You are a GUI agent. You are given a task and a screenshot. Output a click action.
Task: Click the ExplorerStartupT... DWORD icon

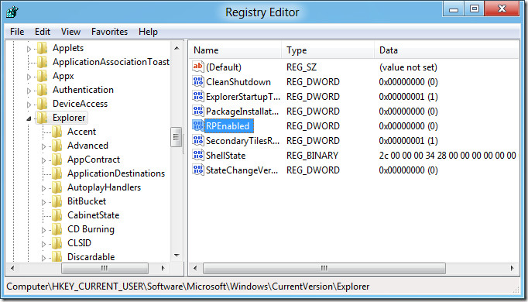(x=198, y=96)
